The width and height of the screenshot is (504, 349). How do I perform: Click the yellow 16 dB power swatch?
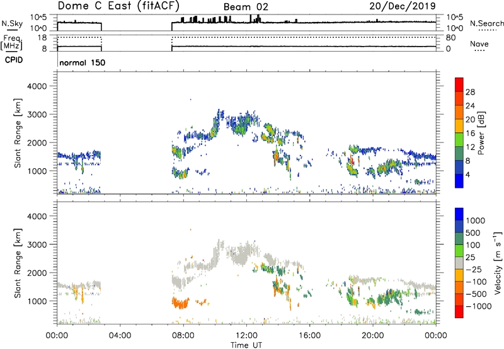[459, 125]
